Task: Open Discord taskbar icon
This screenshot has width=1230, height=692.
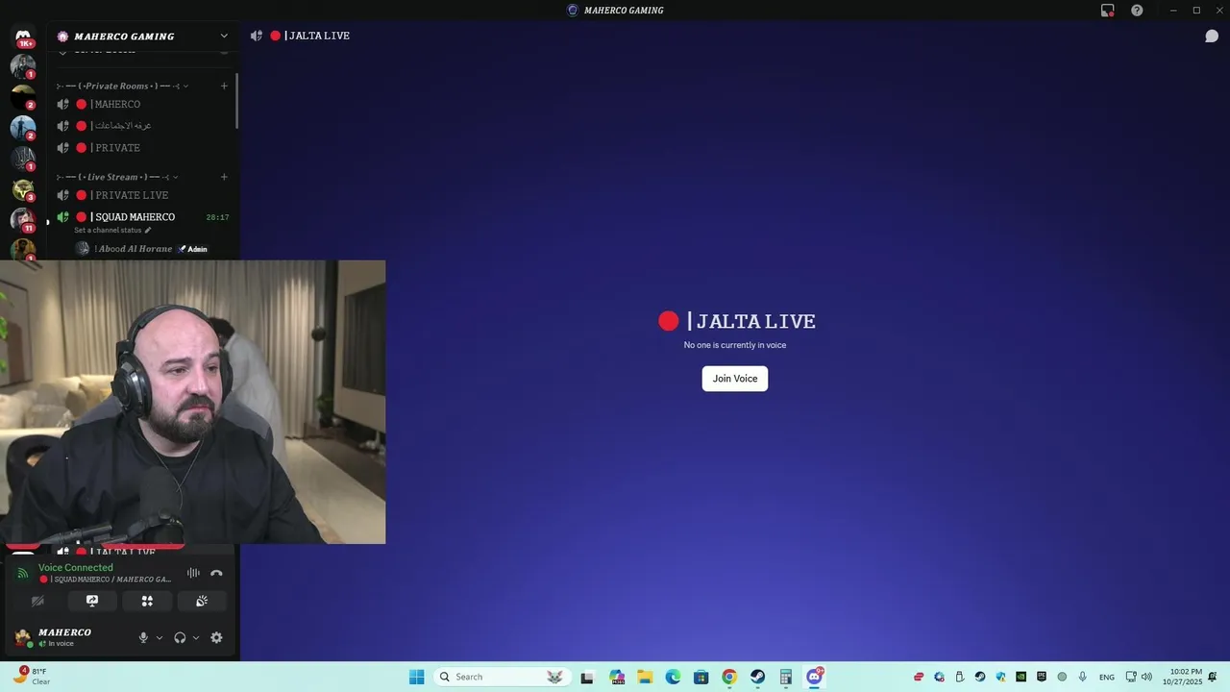Action: [x=815, y=677]
